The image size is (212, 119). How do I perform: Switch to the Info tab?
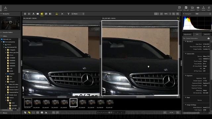[x=197, y=34]
